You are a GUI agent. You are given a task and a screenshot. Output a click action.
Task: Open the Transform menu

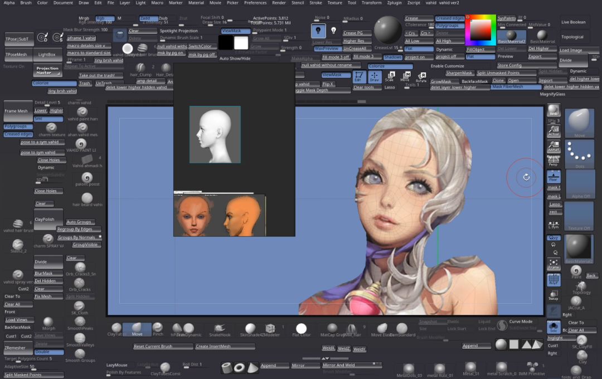372,3
